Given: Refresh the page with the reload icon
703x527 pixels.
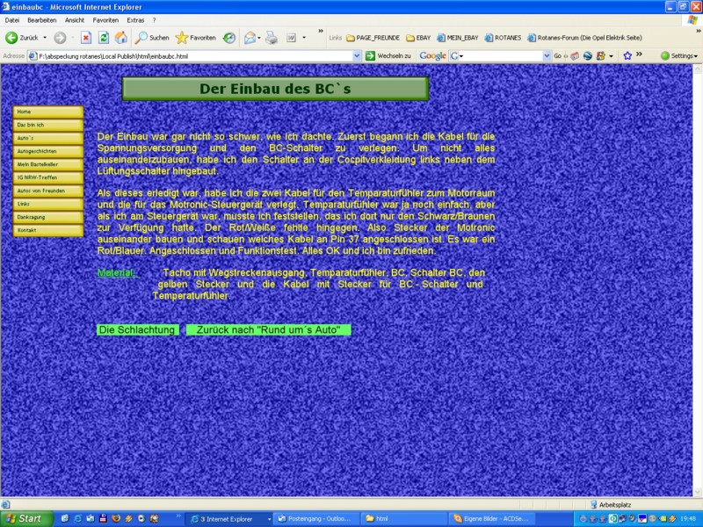Looking at the screenshot, I should 104,38.
